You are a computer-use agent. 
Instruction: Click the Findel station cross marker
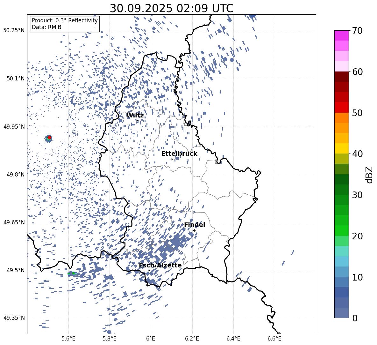[x=194, y=230]
